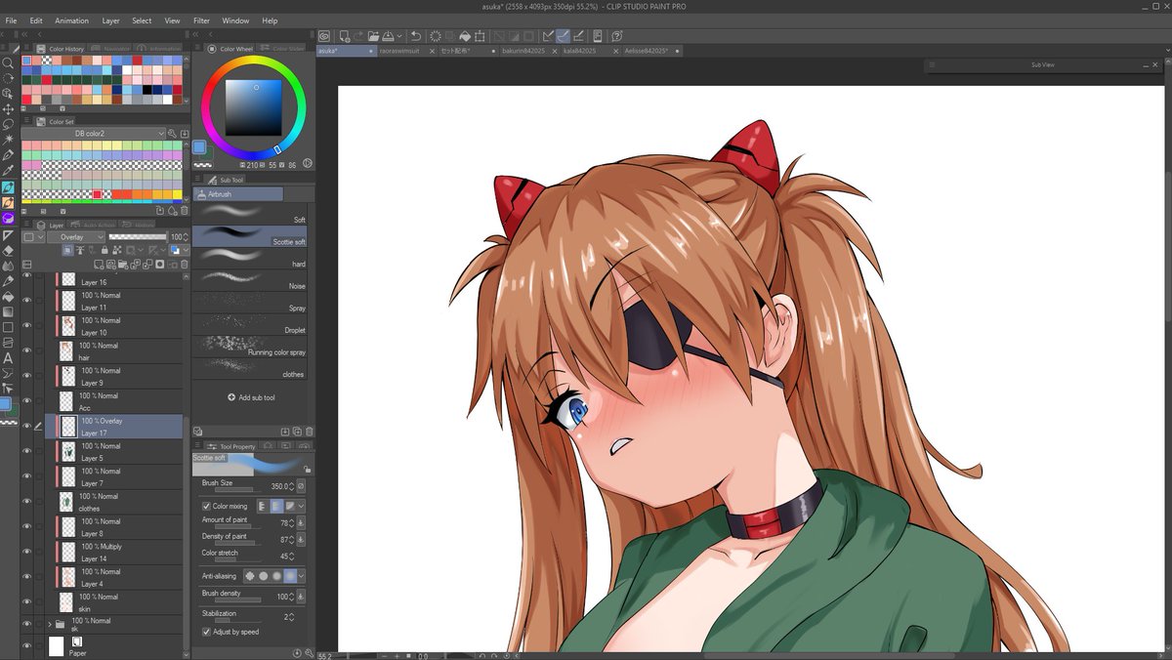Hide Layer 16 with eye icon

[27, 275]
